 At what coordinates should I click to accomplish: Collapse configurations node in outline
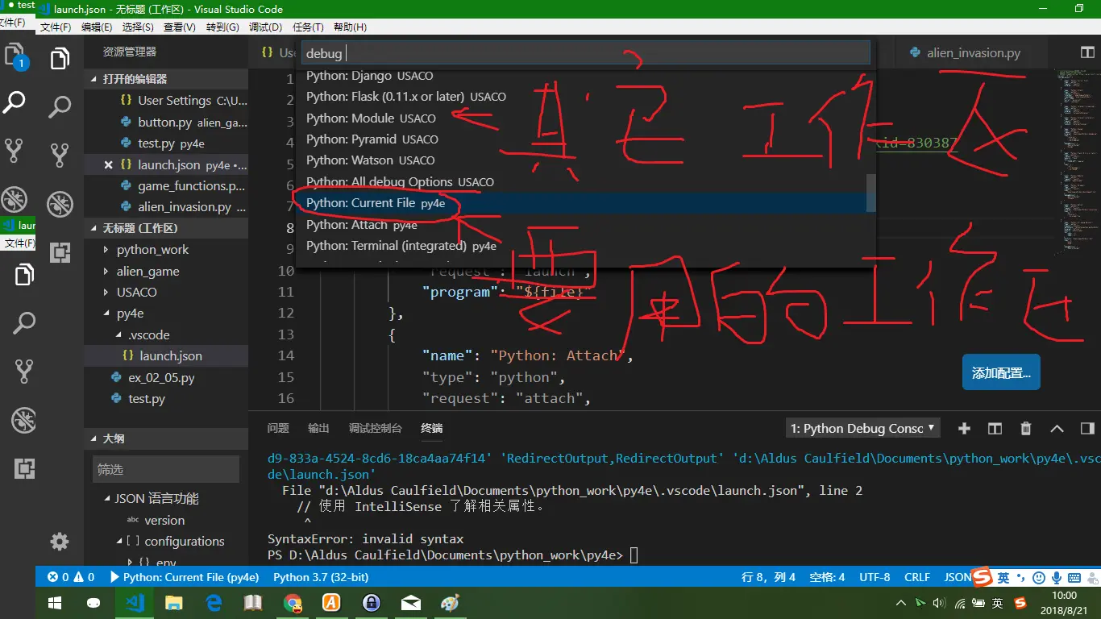(166, 541)
